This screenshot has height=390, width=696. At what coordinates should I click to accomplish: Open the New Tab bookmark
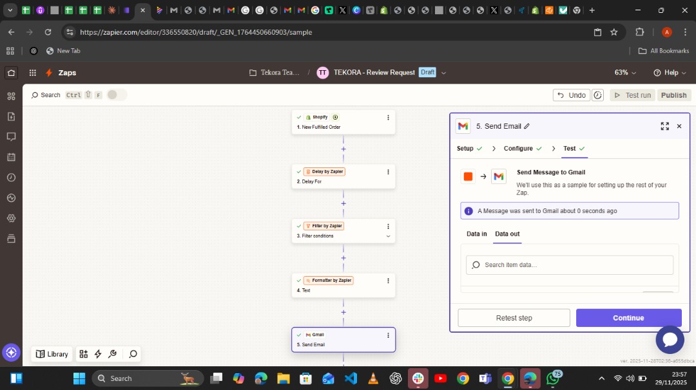coord(63,51)
